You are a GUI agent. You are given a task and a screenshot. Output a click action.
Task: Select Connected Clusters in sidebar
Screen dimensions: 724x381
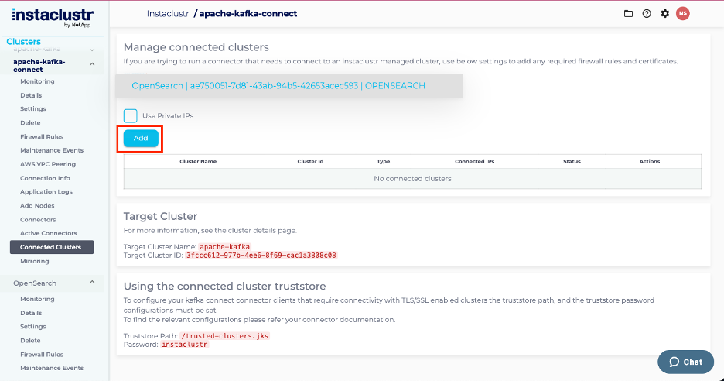click(50, 247)
